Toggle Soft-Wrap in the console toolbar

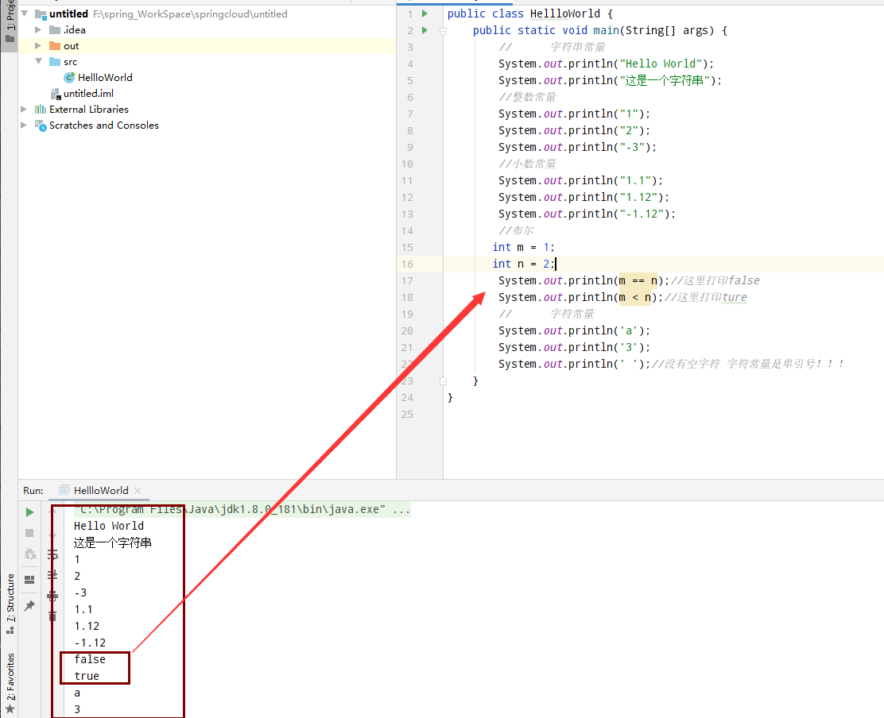pos(52,554)
